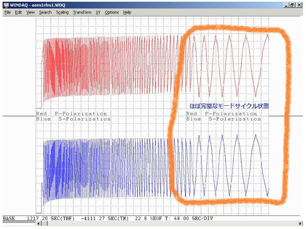Screen dimensions: 306x229
Task: Click the 22.8 %EOF status value
Action: [148, 218]
